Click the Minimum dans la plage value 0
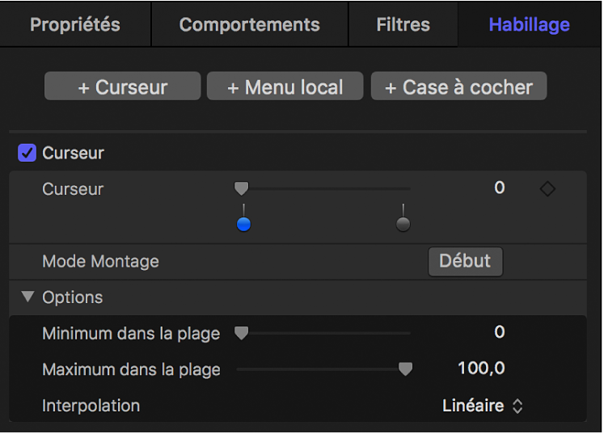604x434 pixels. [499, 332]
